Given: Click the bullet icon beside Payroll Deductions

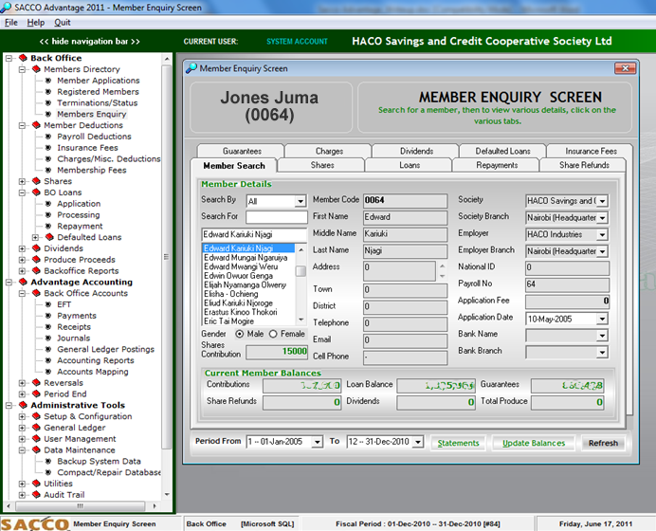Looking at the screenshot, I should pos(48,137).
